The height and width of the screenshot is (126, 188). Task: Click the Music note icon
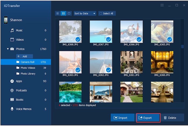(x=12, y=30)
